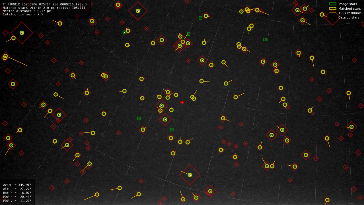Click the '100x residuals' legend label
Screen dimensions: 364x205
(350, 13)
